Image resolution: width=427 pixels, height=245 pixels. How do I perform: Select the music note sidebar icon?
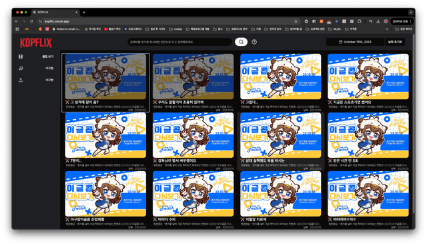(x=21, y=68)
